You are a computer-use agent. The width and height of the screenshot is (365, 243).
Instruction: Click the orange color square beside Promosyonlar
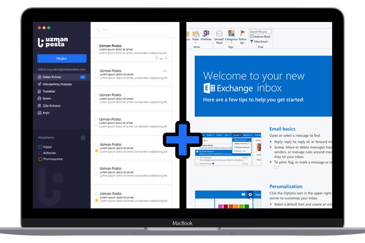point(40,159)
